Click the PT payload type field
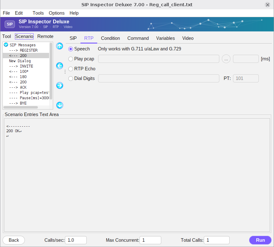 (x=246, y=78)
